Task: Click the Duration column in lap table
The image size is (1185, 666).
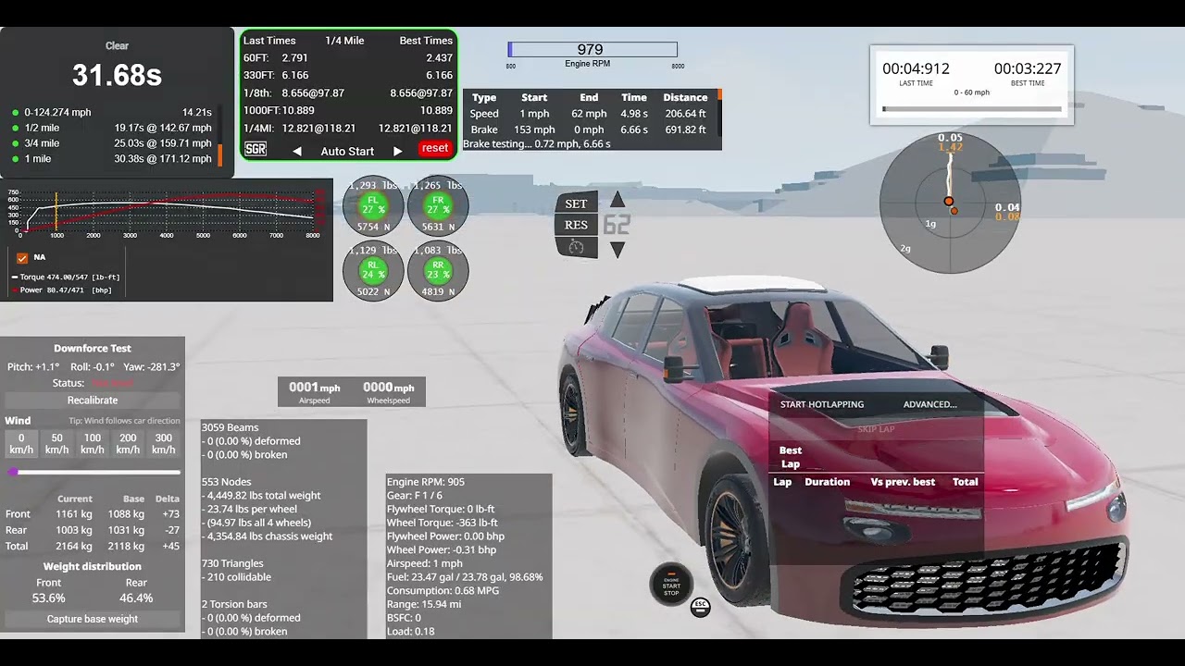Action: 827,482
